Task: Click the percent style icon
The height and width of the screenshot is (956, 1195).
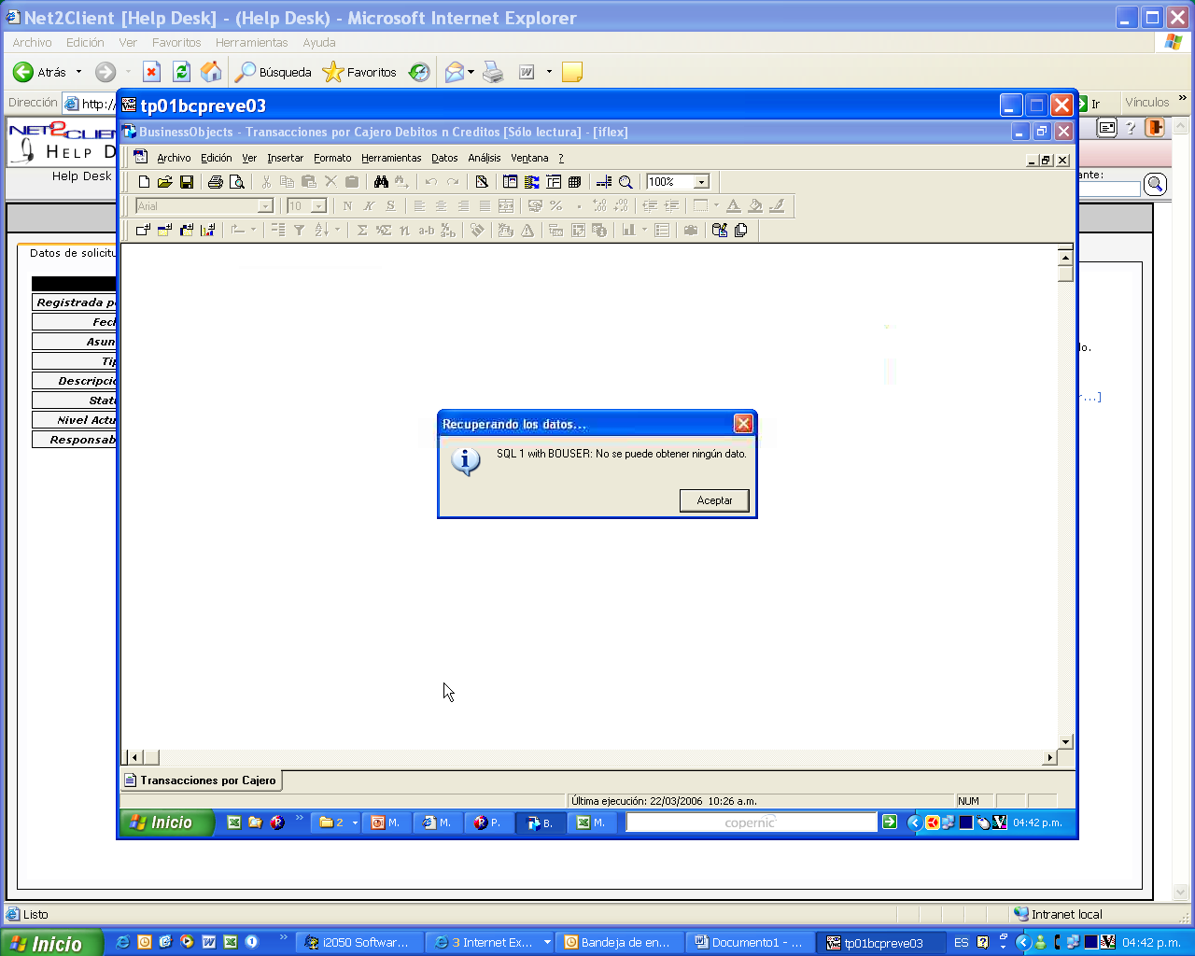Action: point(556,206)
